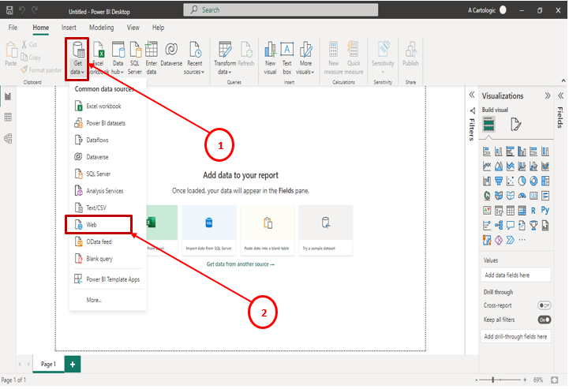
Task: Open the File menu
Action: pyautogui.click(x=13, y=28)
